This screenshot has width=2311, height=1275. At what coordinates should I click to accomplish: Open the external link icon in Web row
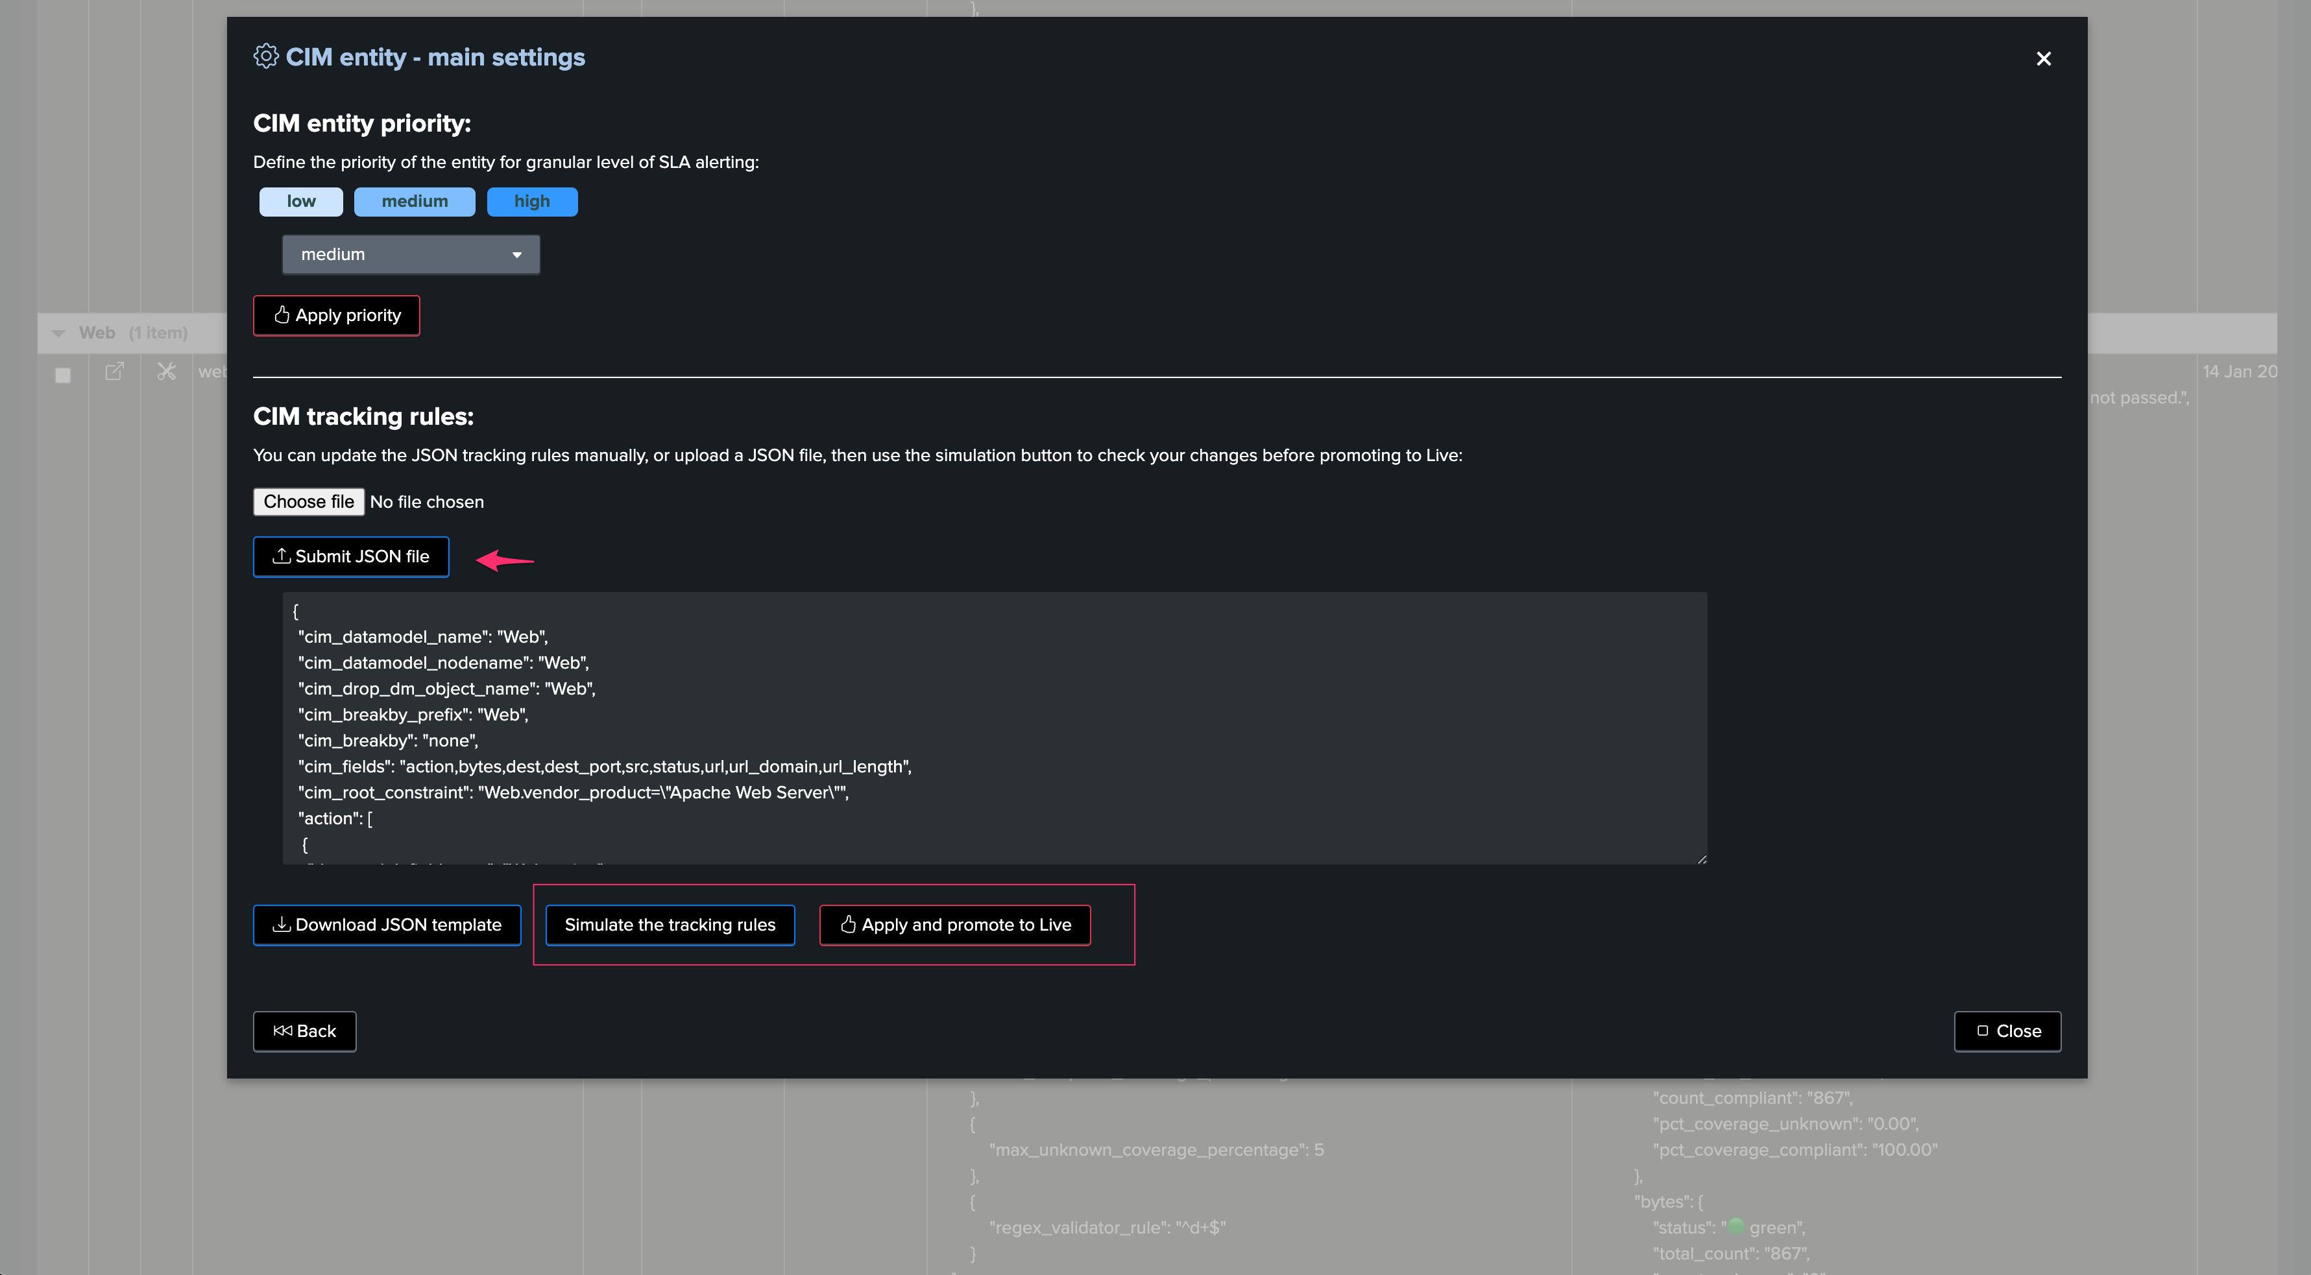point(114,371)
